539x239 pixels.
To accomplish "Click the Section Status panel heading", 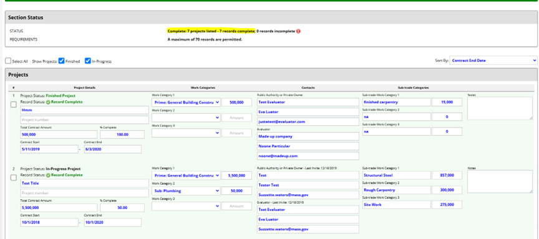I will (26, 17).
